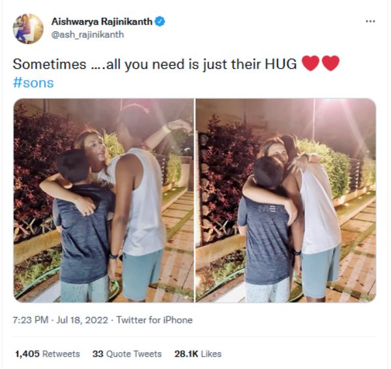Viewport: 391px width, 369px height.
Task: Click the Jul 18, 2022 date
Action: tap(82, 320)
